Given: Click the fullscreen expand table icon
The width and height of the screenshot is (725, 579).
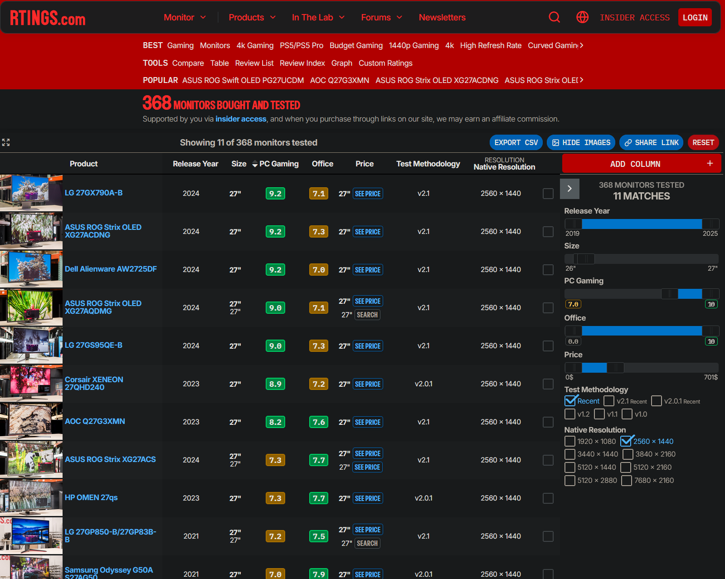Looking at the screenshot, I should coord(6,142).
